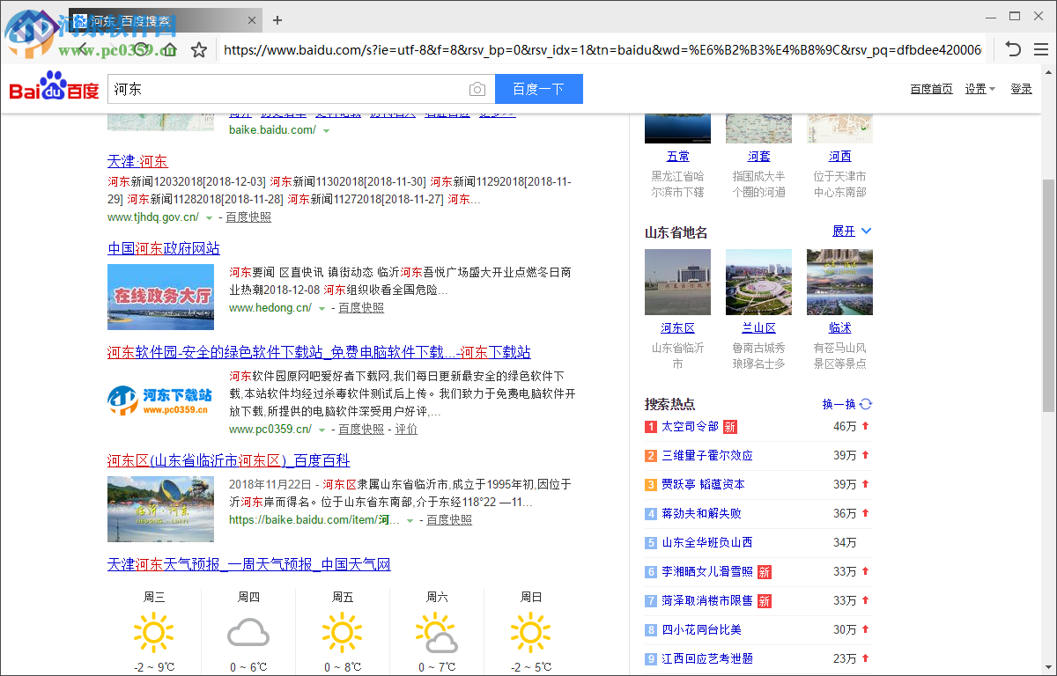1057x676 pixels.
Task: Click the 百度一下 search button
Action: pos(538,89)
